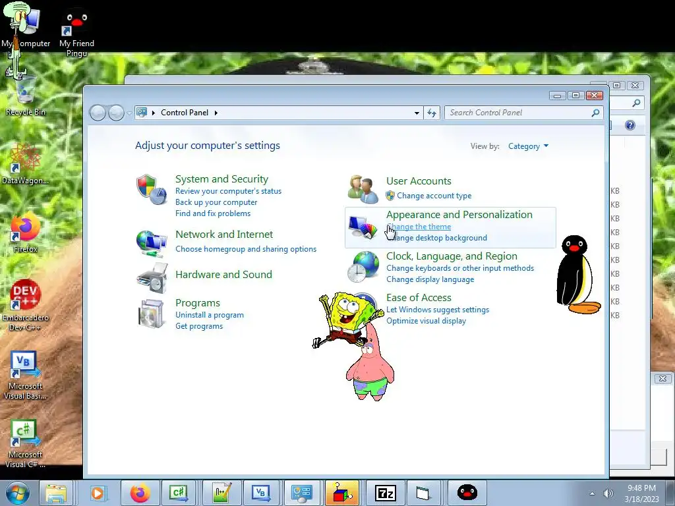The height and width of the screenshot is (506, 675).
Task: Click the Windows Start orb
Action: tap(17, 493)
